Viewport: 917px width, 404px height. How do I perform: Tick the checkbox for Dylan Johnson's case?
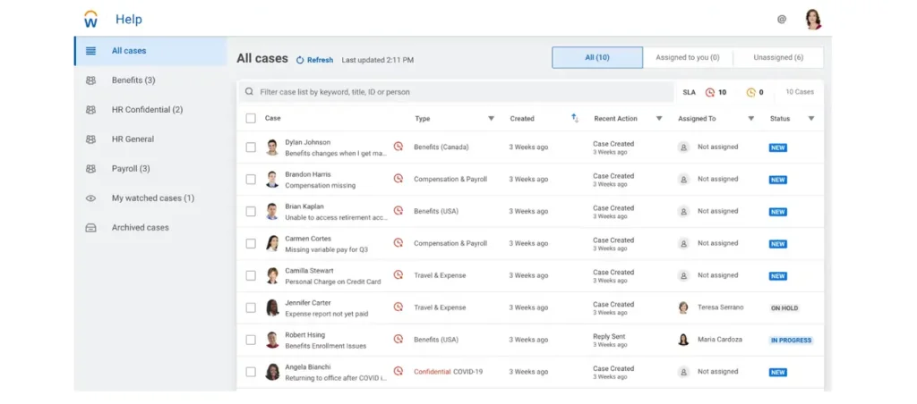[x=251, y=147]
